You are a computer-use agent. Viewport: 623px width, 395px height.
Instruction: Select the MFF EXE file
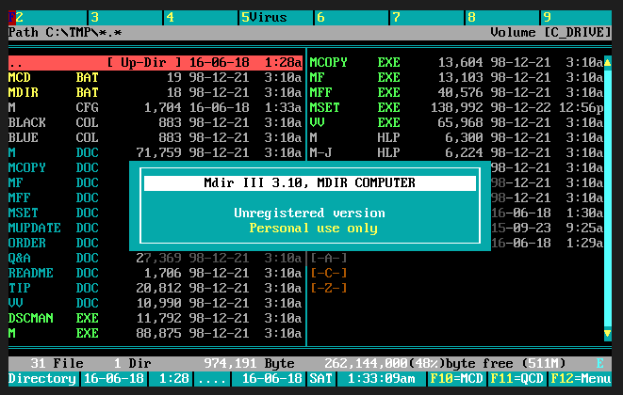[456, 92]
